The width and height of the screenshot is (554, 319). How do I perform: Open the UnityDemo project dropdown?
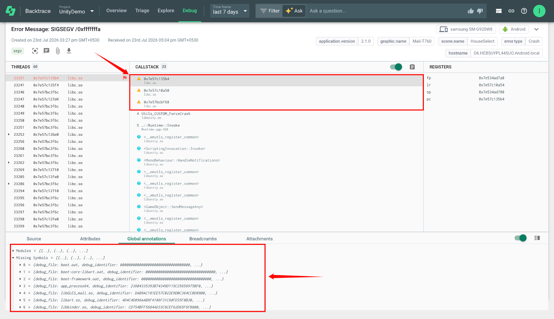click(x=77, y=11)
